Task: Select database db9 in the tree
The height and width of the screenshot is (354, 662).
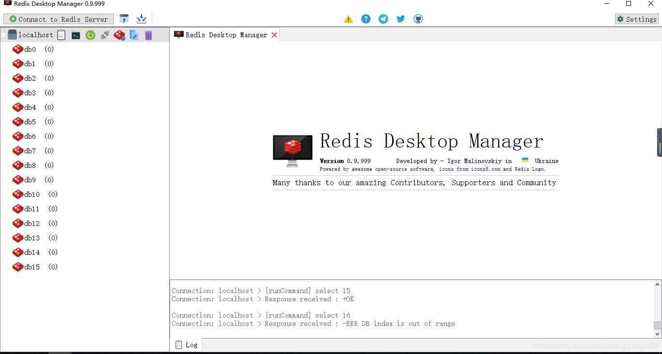Action: [33, 180]
